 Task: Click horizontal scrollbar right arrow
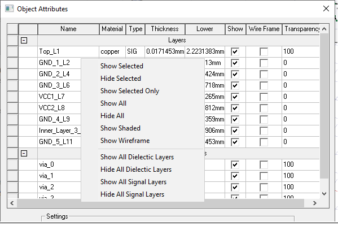click(x=315, y=203)
